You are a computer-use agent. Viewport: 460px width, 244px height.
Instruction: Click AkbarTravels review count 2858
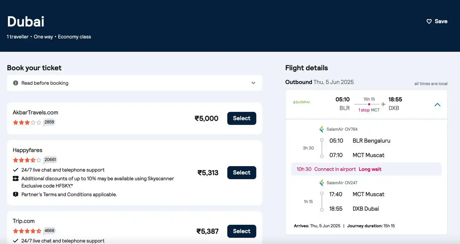tap(49, 122)
